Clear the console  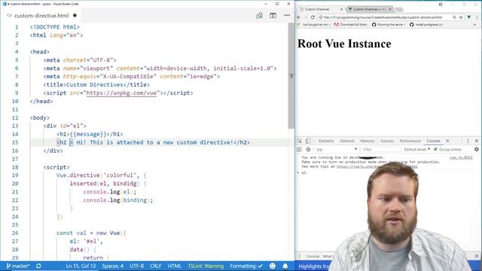click(x=308, y=149)
